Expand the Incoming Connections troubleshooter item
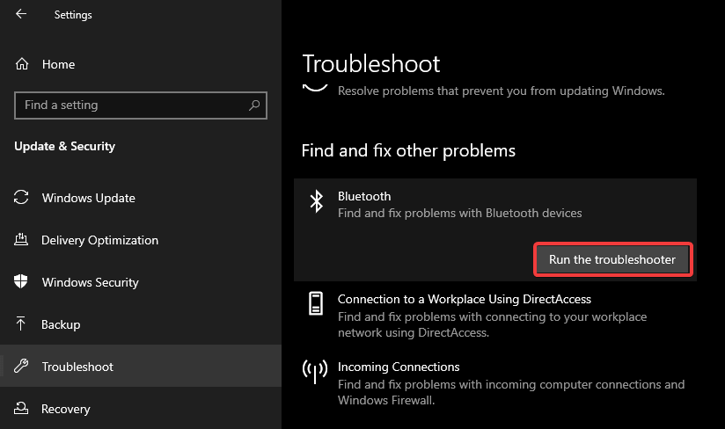 click(495, 383)
